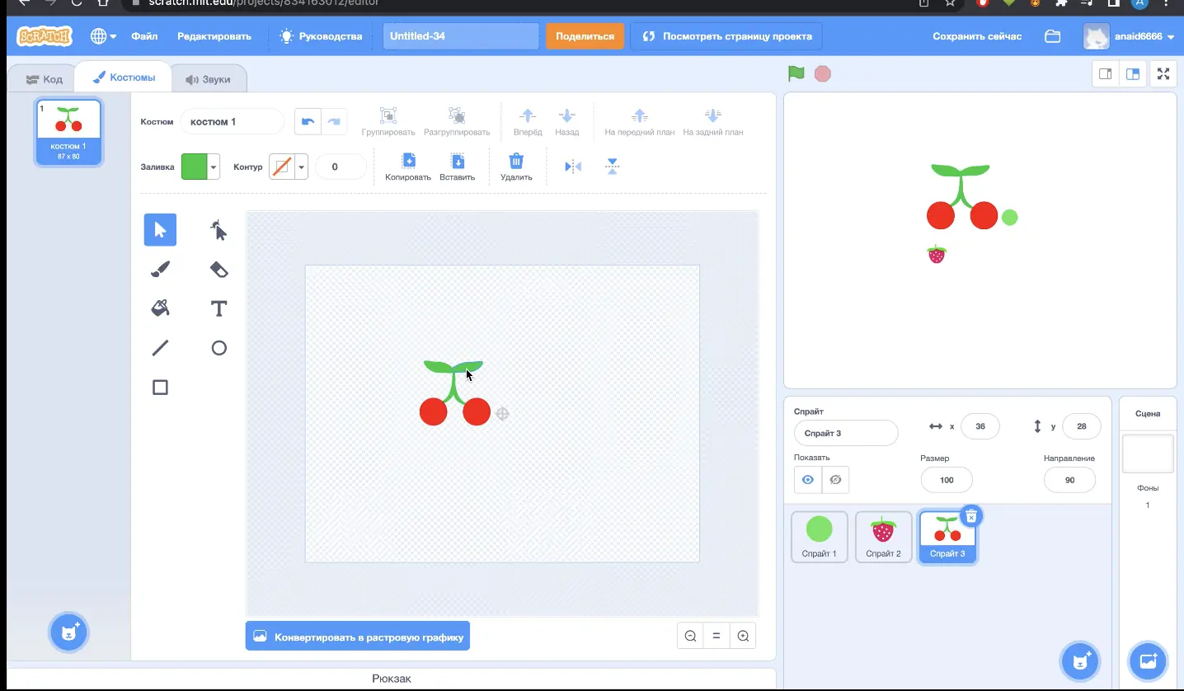Select the Circle tool
Viewport: 1184px width, 691px height.
point(218,348)
